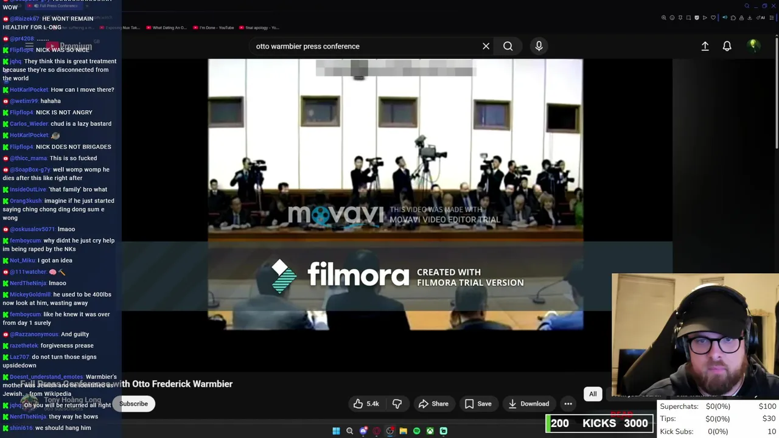The height and width of the screenshot is (438, 779).
Task: Click username razethetek in chat
Action: pyautogui.click(x=24, y=346)
